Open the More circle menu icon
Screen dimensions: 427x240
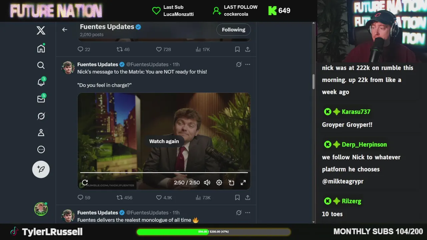(41, 149)
